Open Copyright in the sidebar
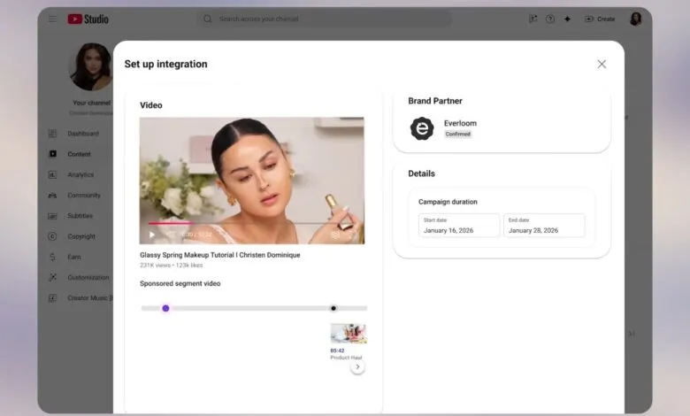Image resolution: width=690 pixels, height=416 pixels. point(80,236)
